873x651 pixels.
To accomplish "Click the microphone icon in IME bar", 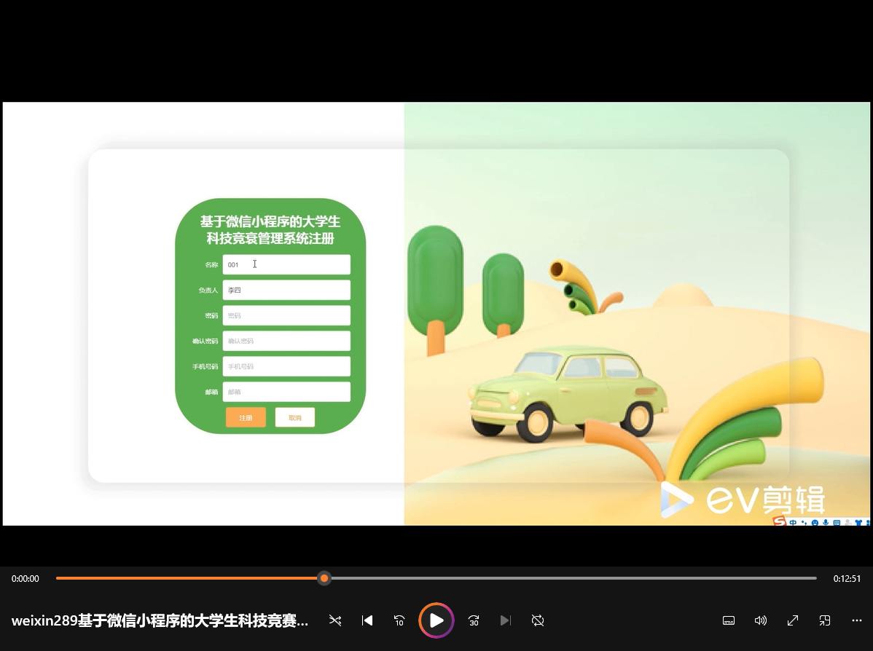I will pyautogui.click(x=826, y=522).
